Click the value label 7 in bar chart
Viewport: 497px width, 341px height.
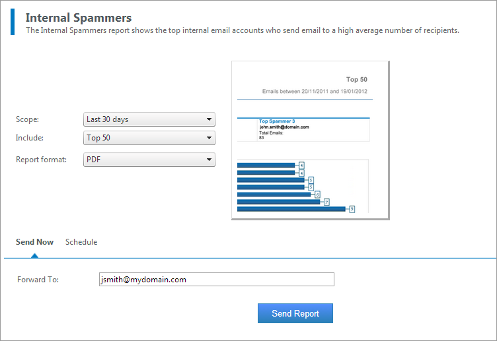click(326, 202)
